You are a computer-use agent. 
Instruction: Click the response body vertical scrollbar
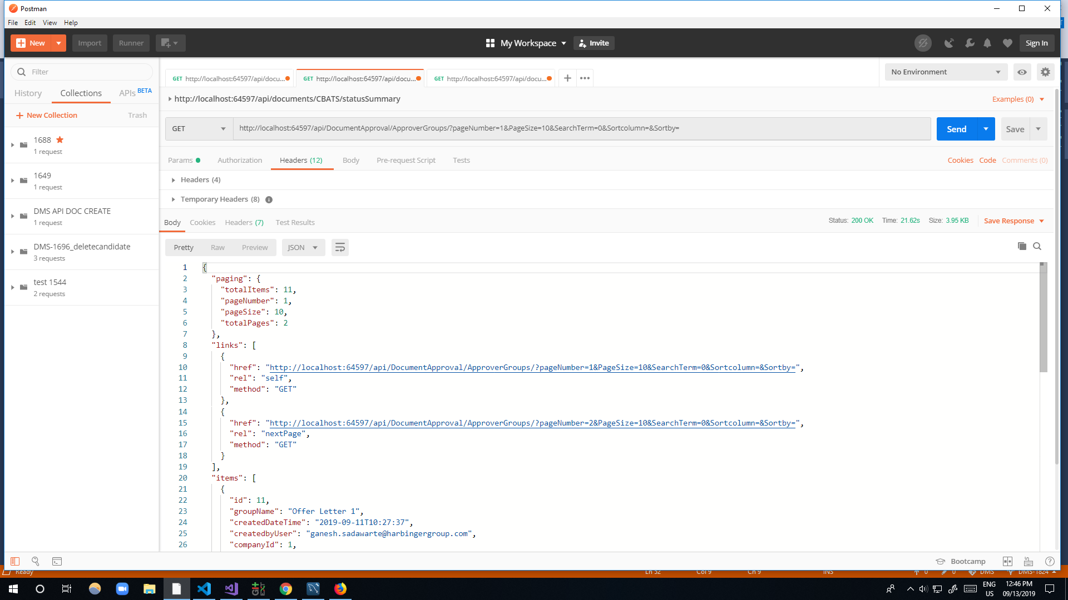pyautogui.click(x=1044, y=318)
